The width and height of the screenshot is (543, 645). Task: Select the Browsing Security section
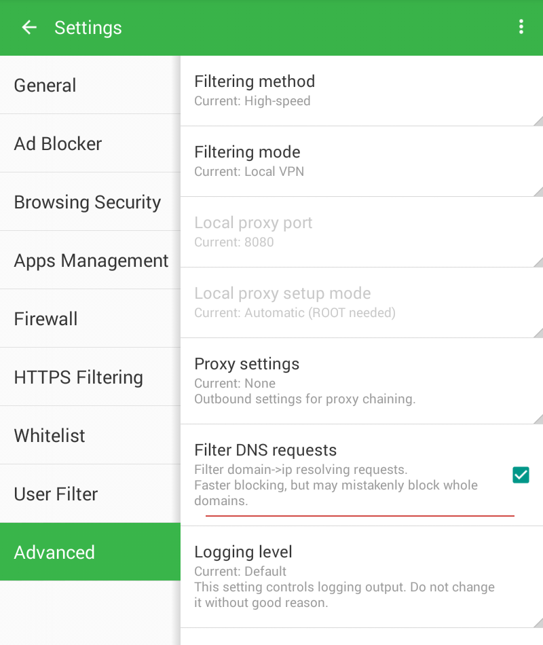point(87,202)
